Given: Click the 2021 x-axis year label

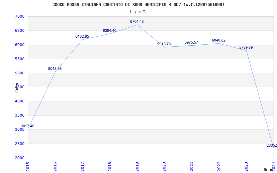Looking at the screenshot, I should point(191,166).
